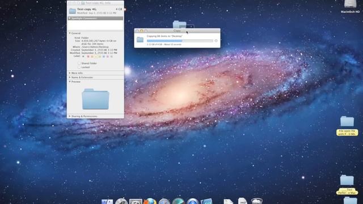Select the 'Test Folder...a Mac' desktop folder

347,180
